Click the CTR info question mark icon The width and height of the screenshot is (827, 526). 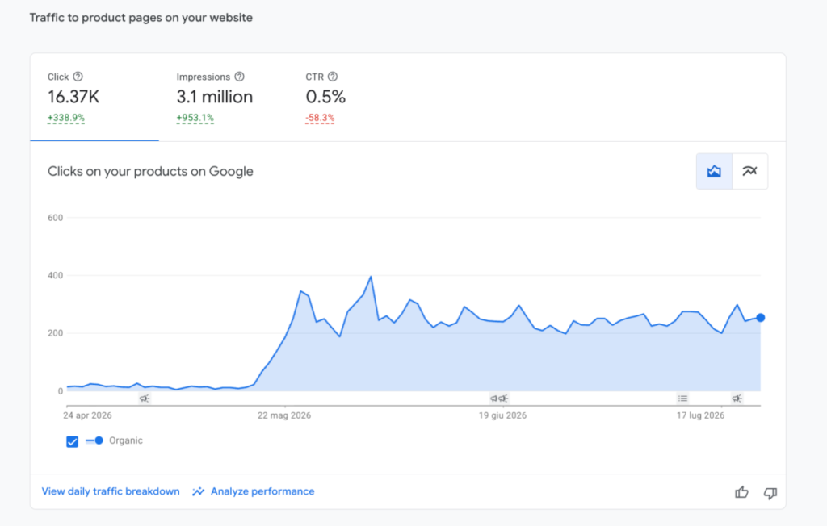333,77
